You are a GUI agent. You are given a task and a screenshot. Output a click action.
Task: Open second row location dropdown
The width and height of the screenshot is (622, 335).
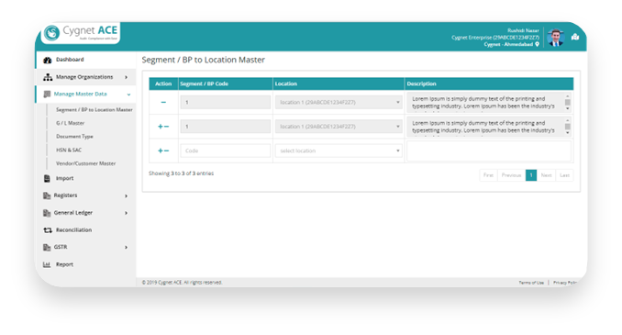coord(339,127)
